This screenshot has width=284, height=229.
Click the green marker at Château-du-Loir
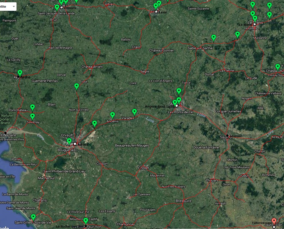278,67
